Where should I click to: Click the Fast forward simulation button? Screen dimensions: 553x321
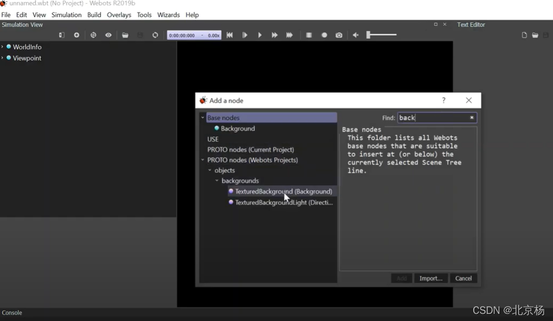tap(275, 35)
